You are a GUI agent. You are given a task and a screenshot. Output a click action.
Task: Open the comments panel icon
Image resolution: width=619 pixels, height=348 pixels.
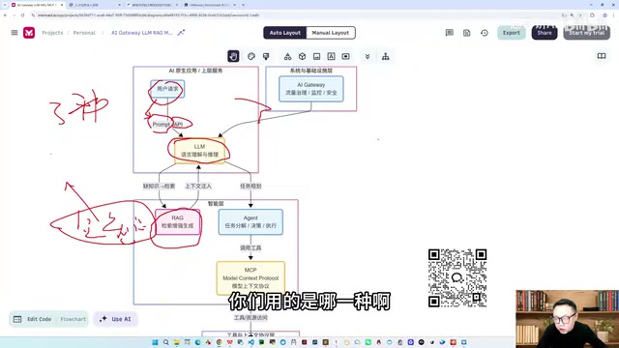click(x=449, y=33)
